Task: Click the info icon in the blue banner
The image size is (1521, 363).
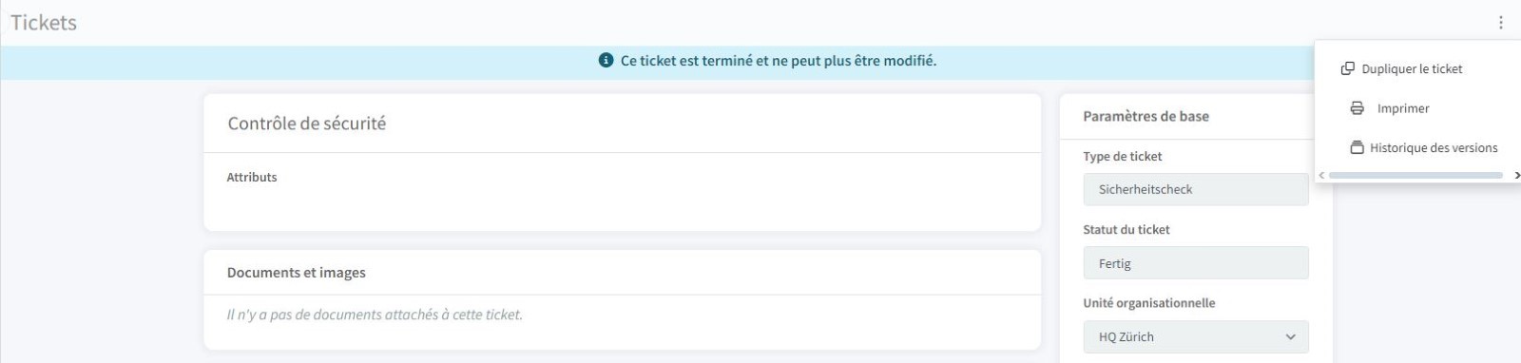Action: click(x=606, y=60)
